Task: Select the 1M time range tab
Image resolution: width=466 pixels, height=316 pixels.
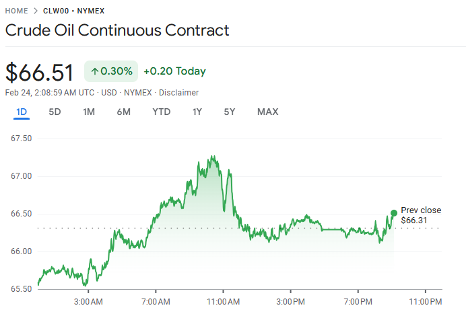Action: tap(88, 112)
